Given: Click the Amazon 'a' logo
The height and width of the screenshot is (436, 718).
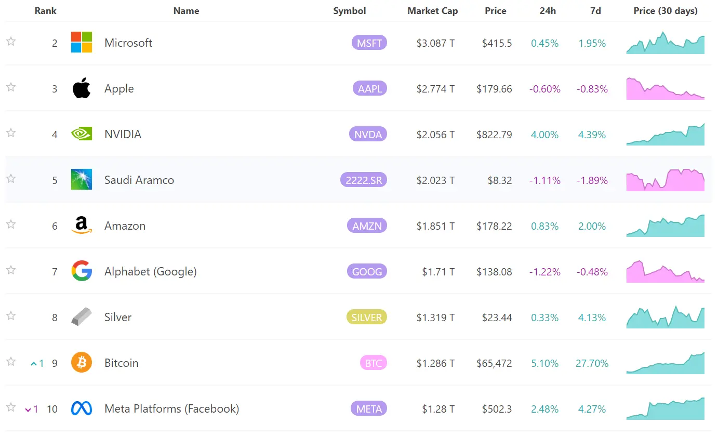Looking at the screenshot, I should coord(81,225).
